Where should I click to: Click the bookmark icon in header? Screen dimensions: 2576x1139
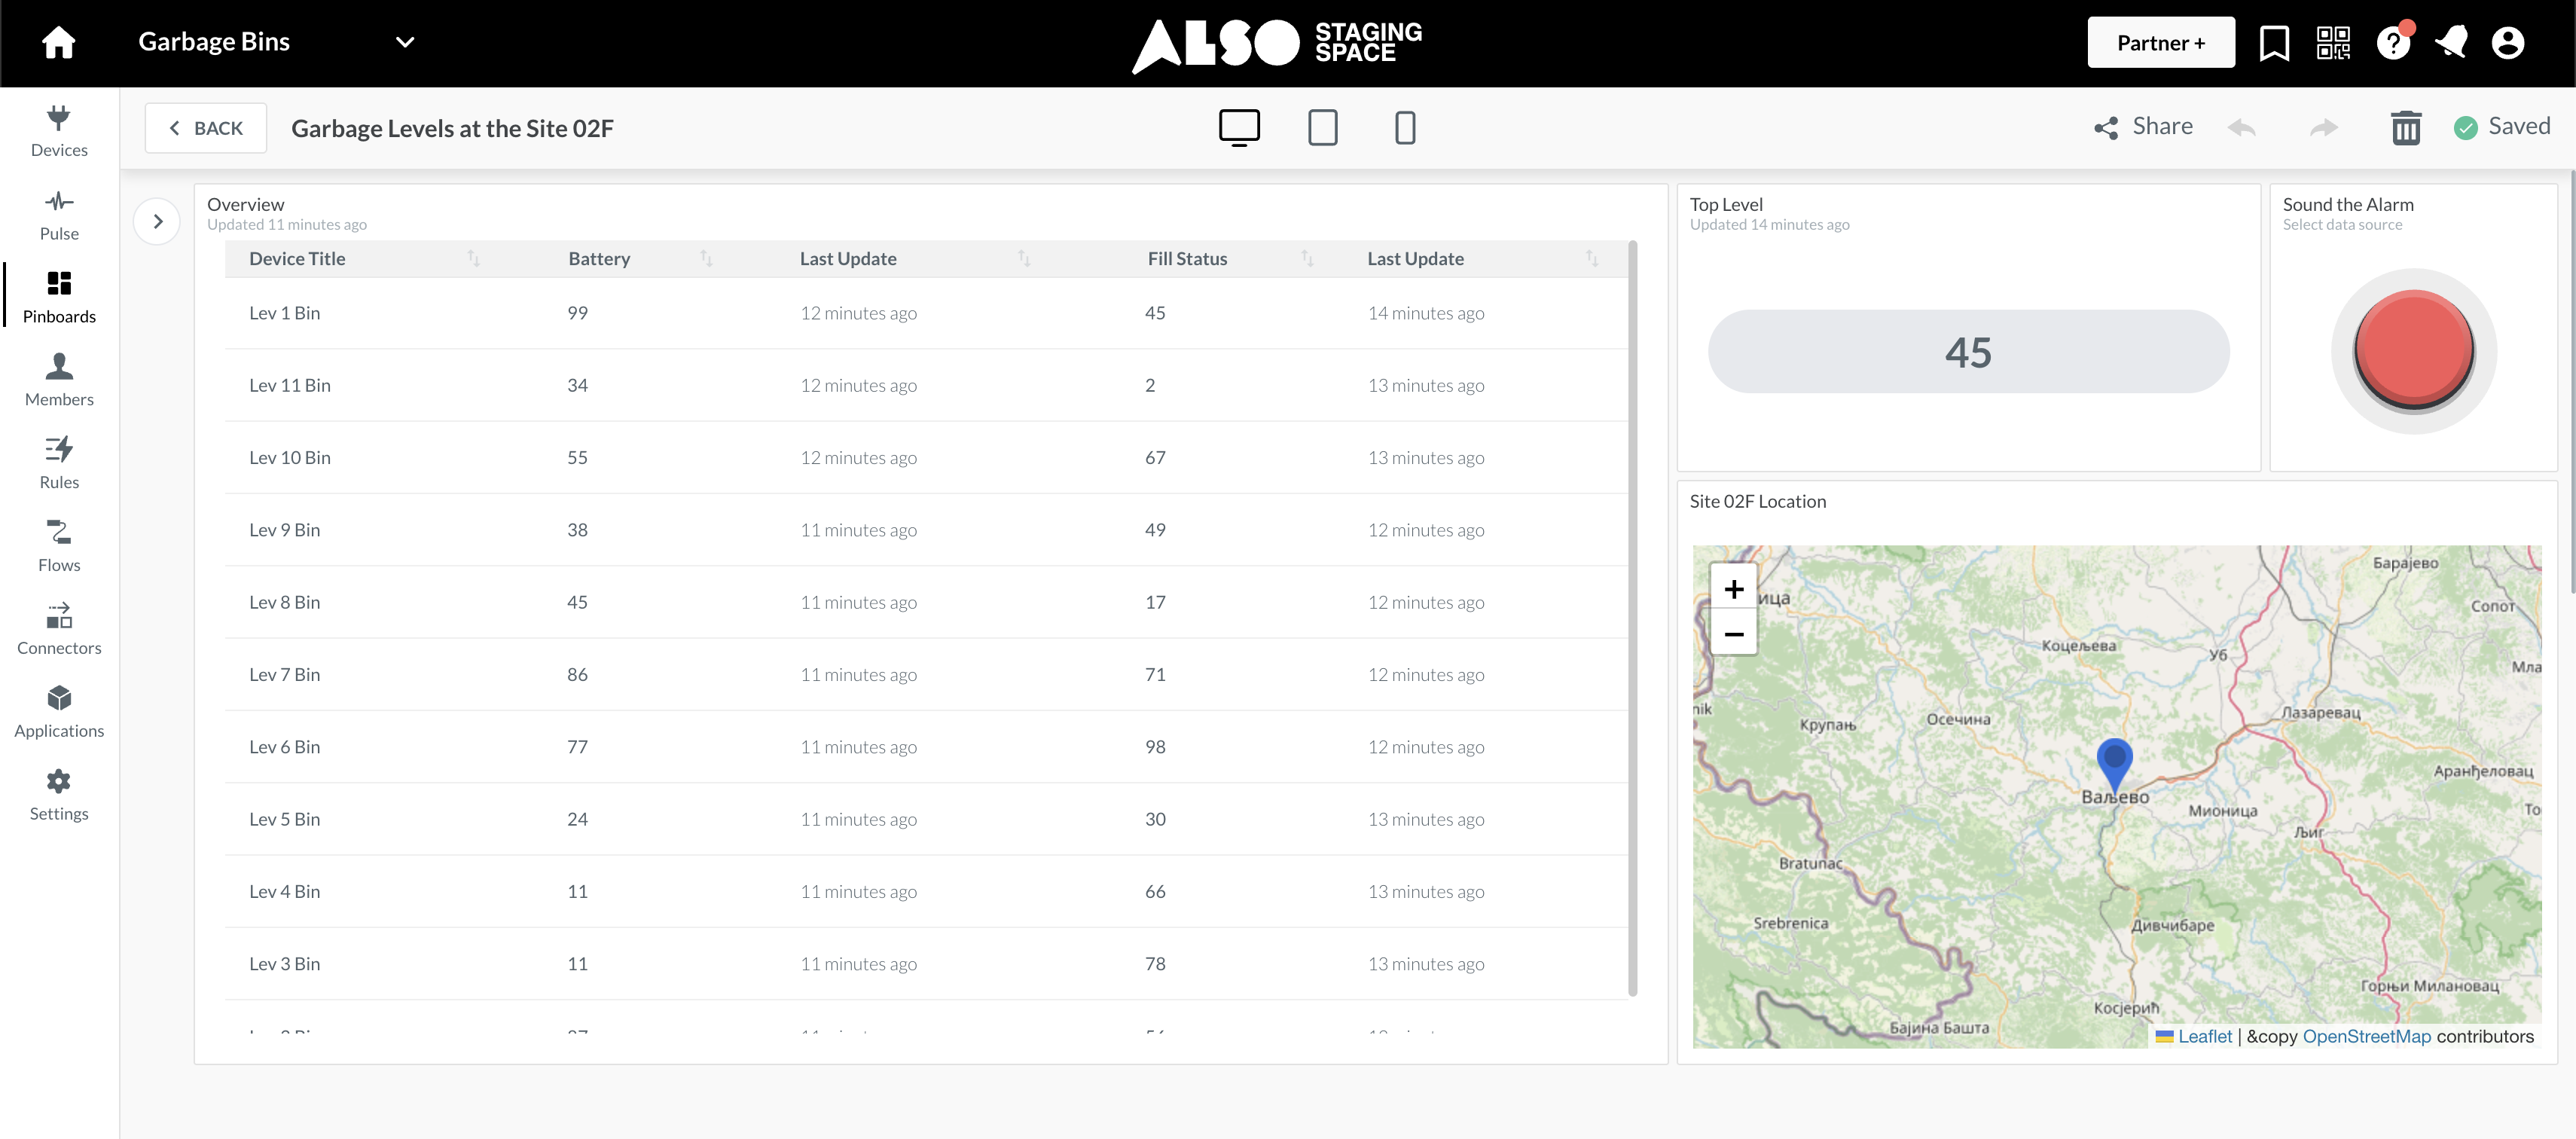click(2274, 42)
